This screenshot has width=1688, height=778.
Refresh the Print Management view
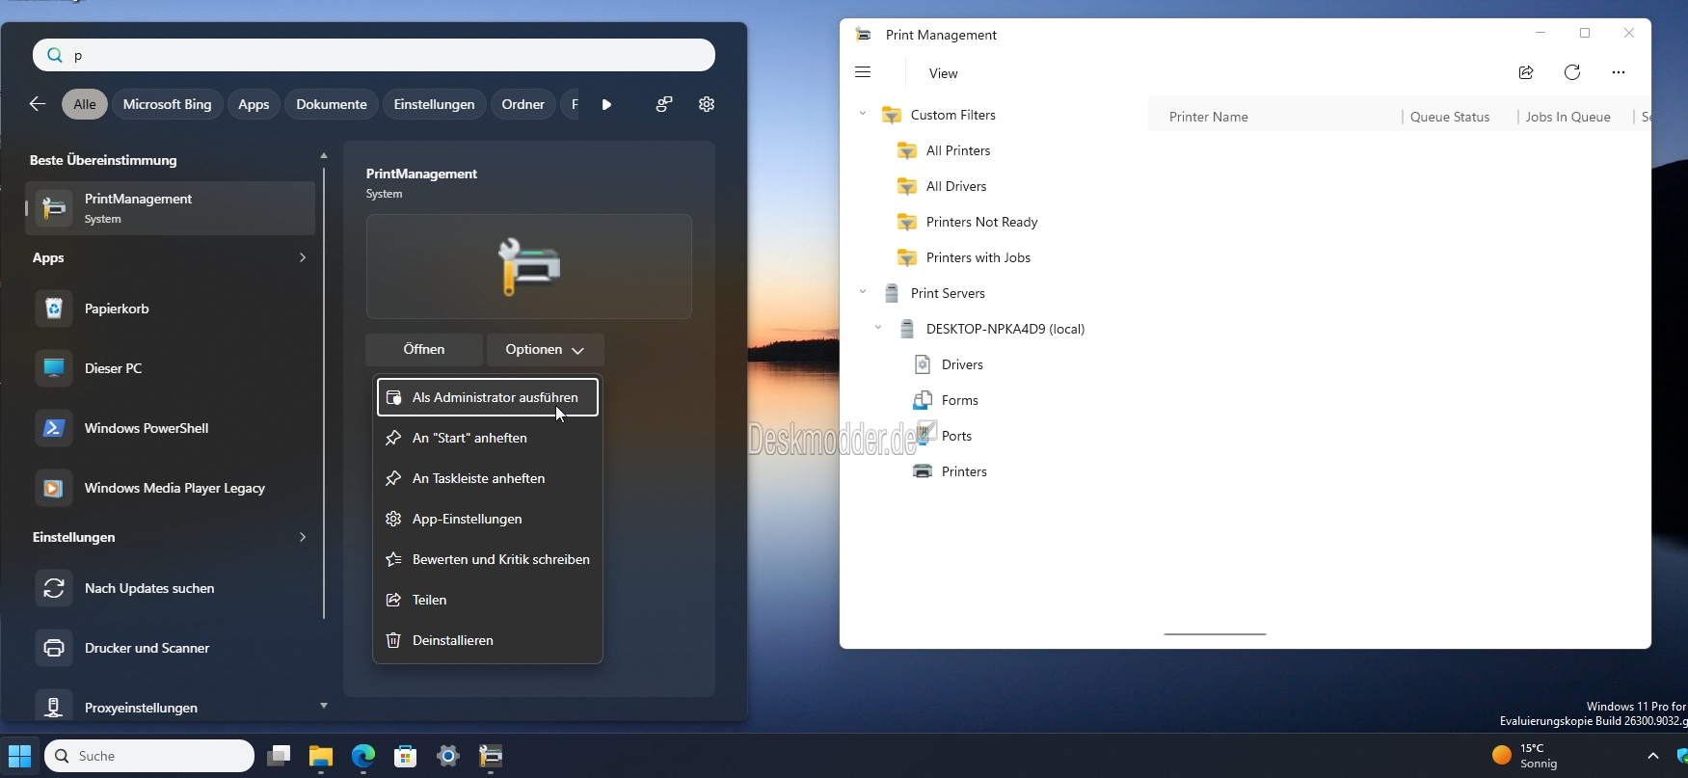1572,72
